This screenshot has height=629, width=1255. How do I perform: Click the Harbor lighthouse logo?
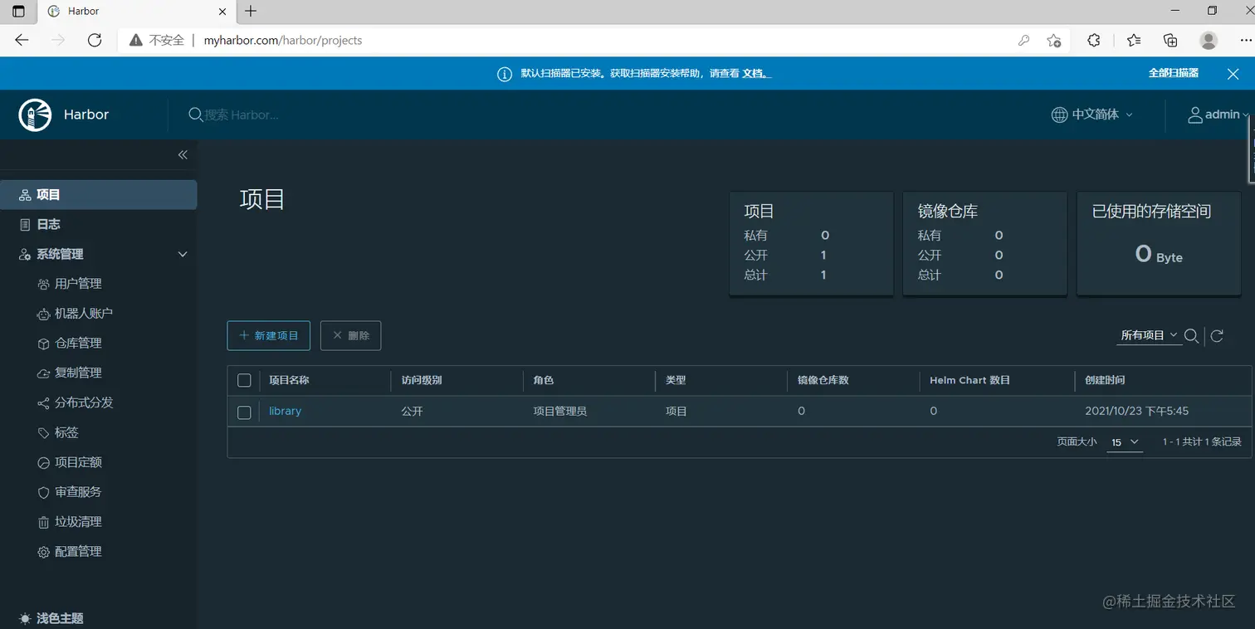coord(35,115)
